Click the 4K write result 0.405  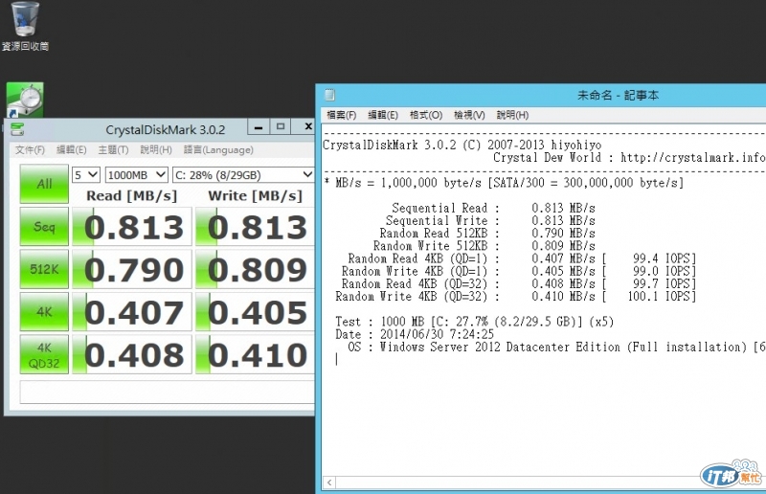(x=255, y=312)
